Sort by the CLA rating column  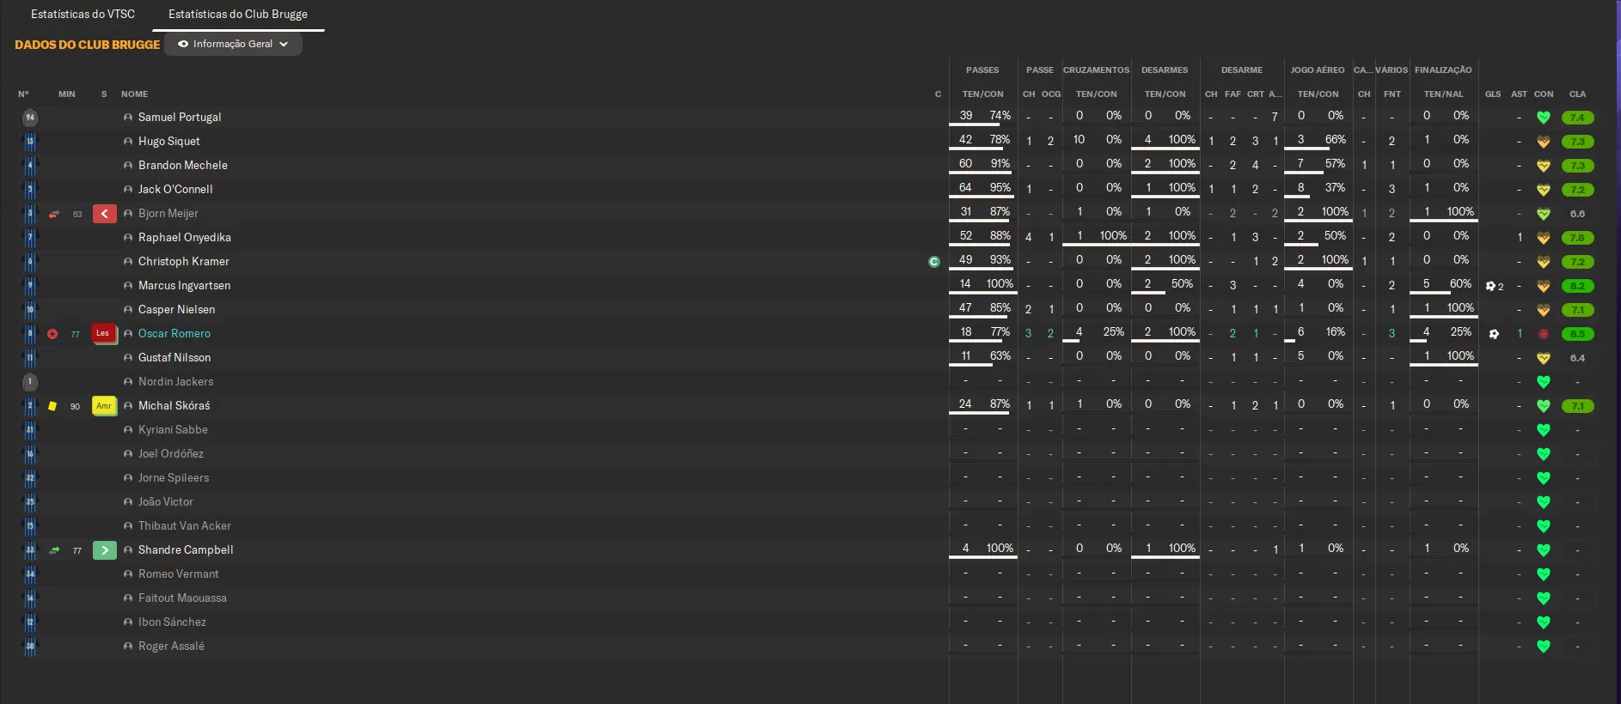[1578, 94]
